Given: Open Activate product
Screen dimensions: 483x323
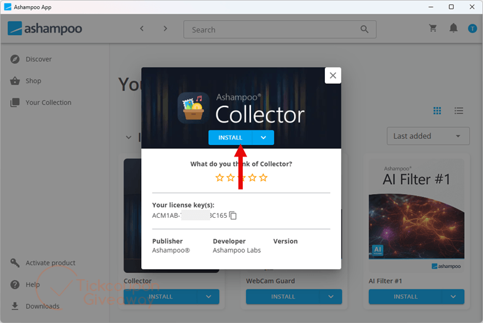Looking at the screenshot, I should click(x=51, y=263).
